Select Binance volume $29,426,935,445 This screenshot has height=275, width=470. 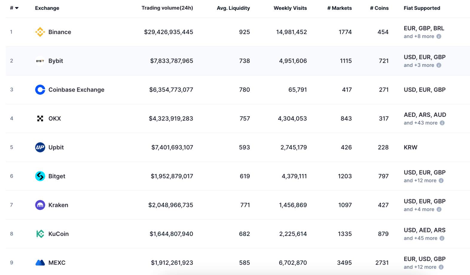pyautogui.click(x=169, y=32)
